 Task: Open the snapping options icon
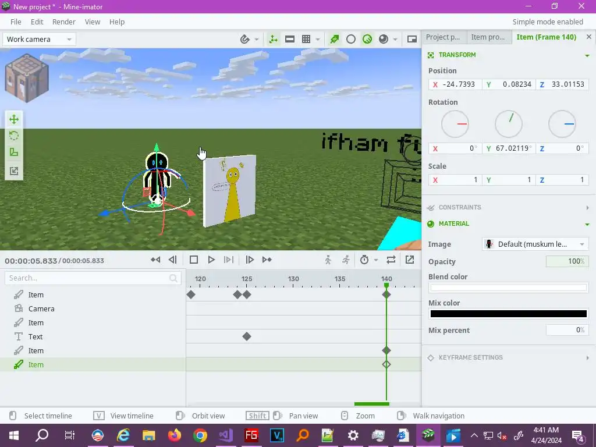tap(245, 39)
